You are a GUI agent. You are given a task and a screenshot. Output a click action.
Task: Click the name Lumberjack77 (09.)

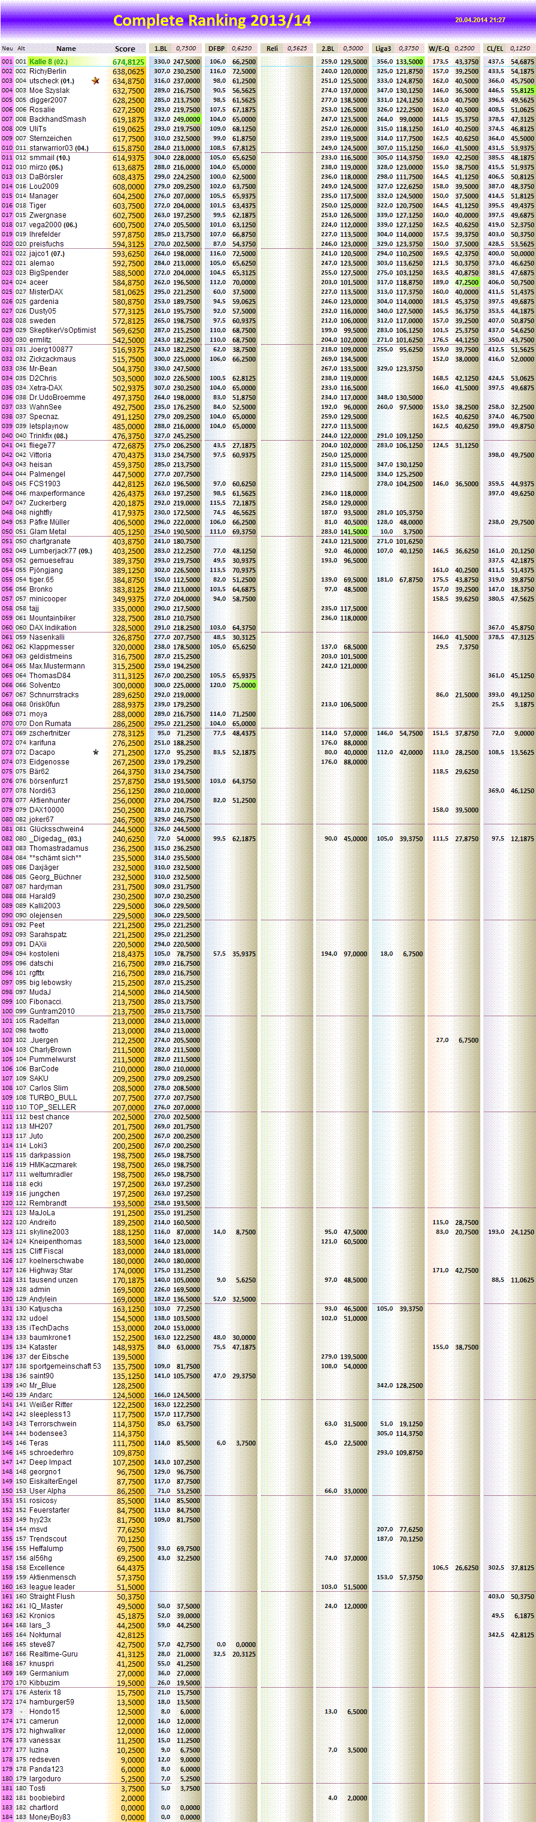(60, 551)
